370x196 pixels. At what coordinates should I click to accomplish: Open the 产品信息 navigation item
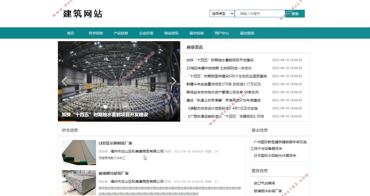coord(121,33)
